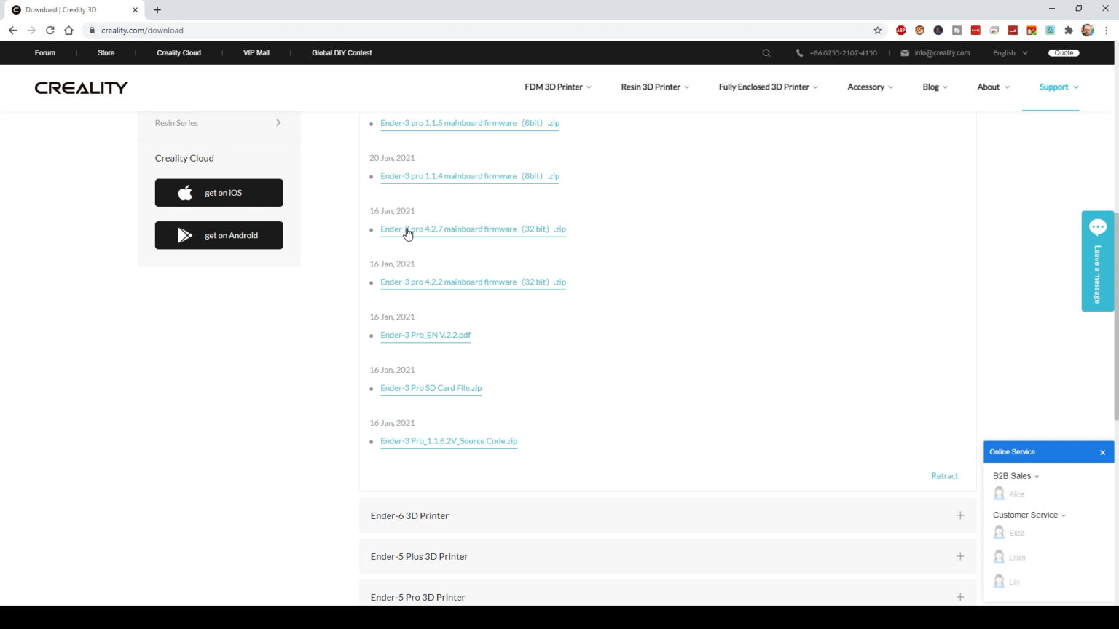Open the FDM 3D Printer menu

[557, 87]
